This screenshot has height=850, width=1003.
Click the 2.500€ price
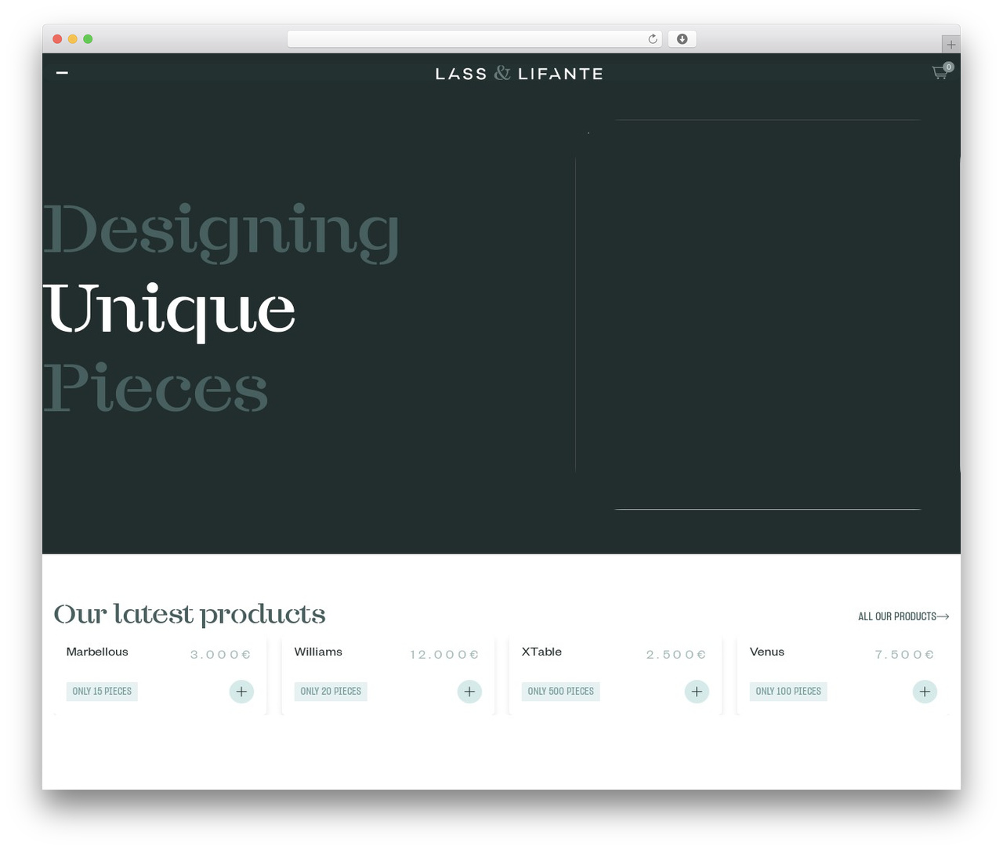pos(676,655)
